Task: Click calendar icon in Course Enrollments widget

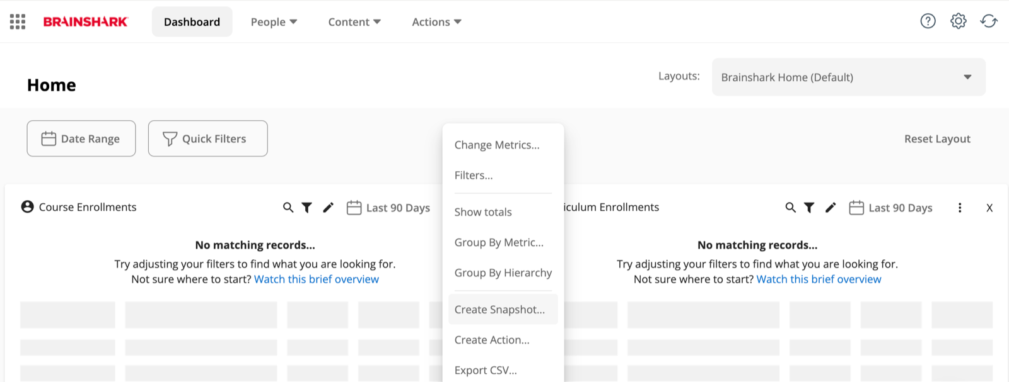Action: (x=354, y=207)
